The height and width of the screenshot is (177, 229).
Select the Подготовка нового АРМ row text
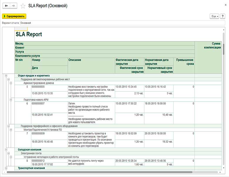pos(36,100)
